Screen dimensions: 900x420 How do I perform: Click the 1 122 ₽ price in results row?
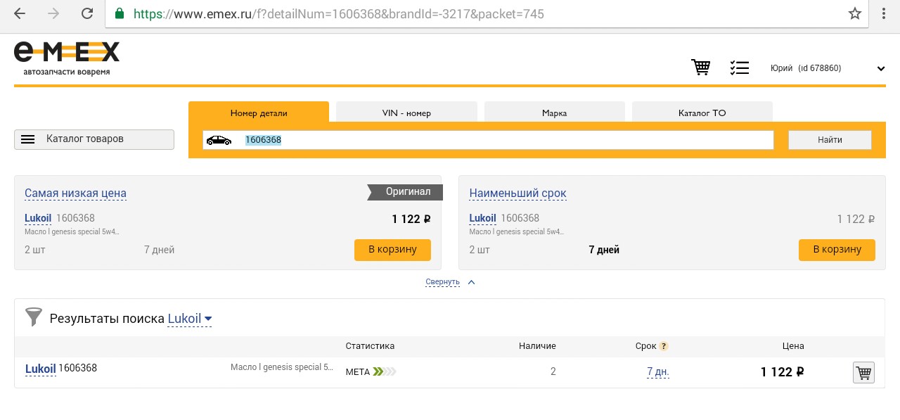[782, 372]
